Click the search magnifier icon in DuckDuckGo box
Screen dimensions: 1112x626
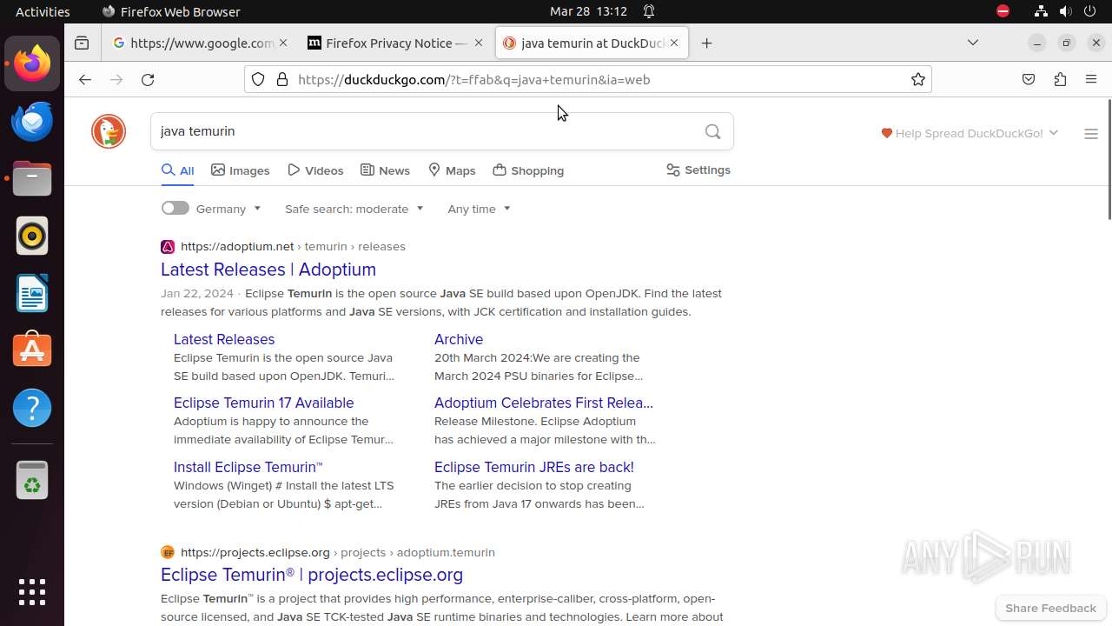pyautogui.click(x=712, y=131)
